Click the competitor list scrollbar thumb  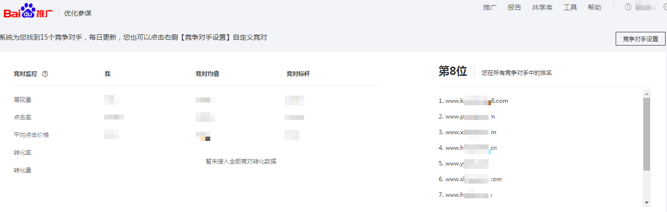point(646,134)
